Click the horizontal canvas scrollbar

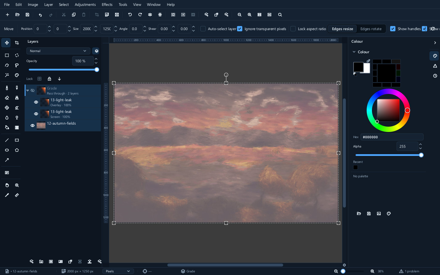click(x=225, y=265)
